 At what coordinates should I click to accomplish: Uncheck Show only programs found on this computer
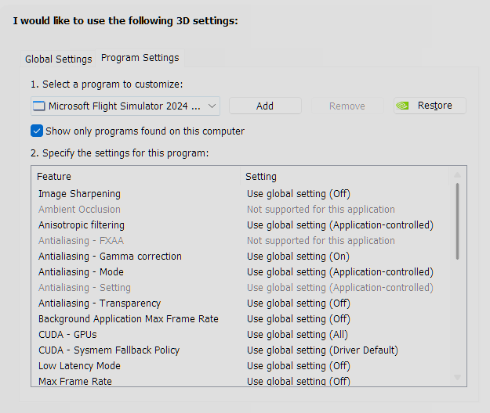[x=37, y=131]
